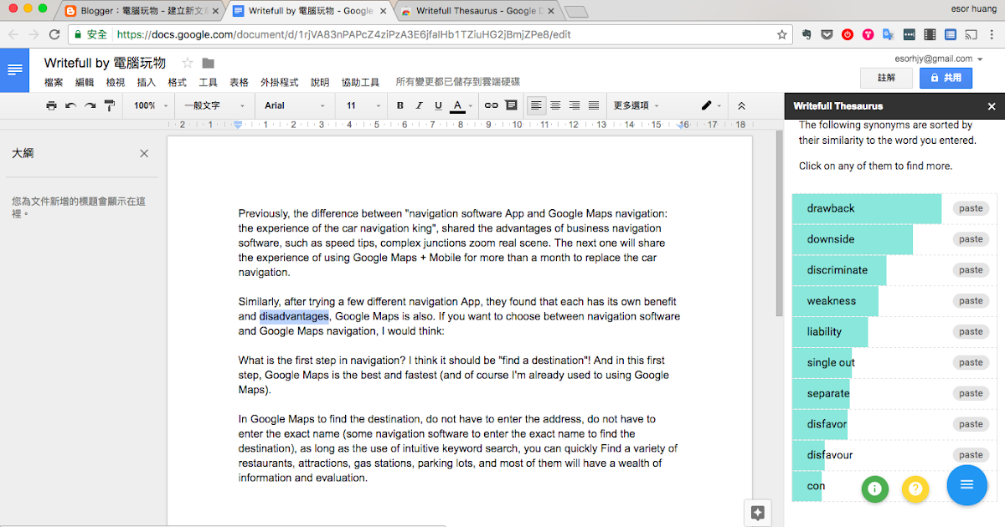The image size is (1005, 527).
Task: Paste the synonym drawback
Action: click(971, 208)
